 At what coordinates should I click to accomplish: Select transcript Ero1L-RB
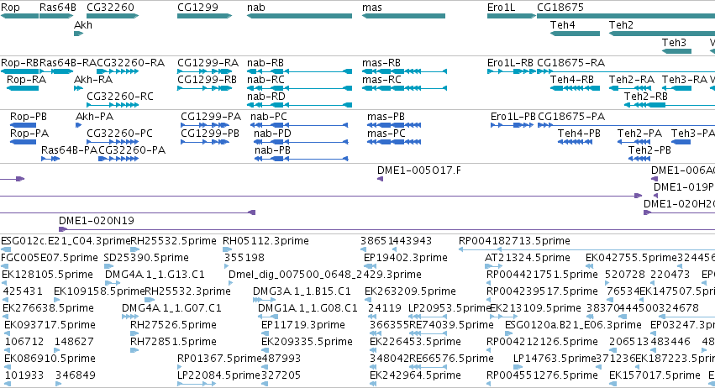510,63
